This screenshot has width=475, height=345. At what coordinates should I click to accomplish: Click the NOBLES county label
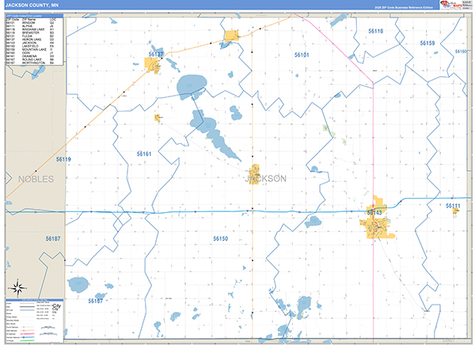(x=35, y=180)
